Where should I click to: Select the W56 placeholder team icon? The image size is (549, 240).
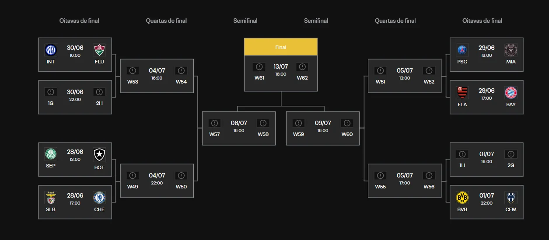point(429,175)
